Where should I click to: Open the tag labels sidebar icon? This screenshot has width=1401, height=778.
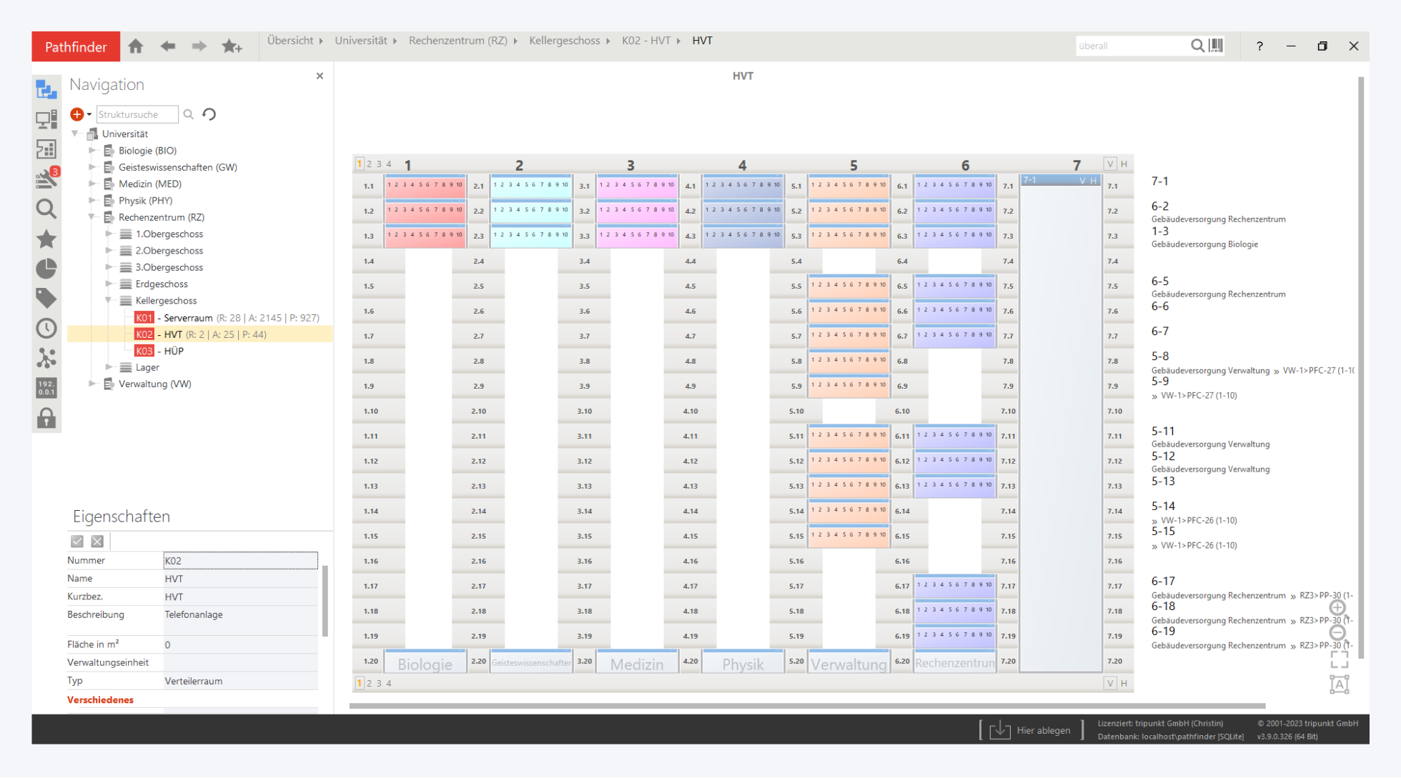click(46, 298)
